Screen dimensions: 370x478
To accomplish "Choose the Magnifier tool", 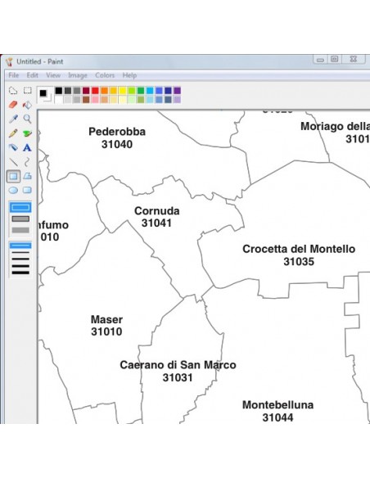I will coord(28,119).
